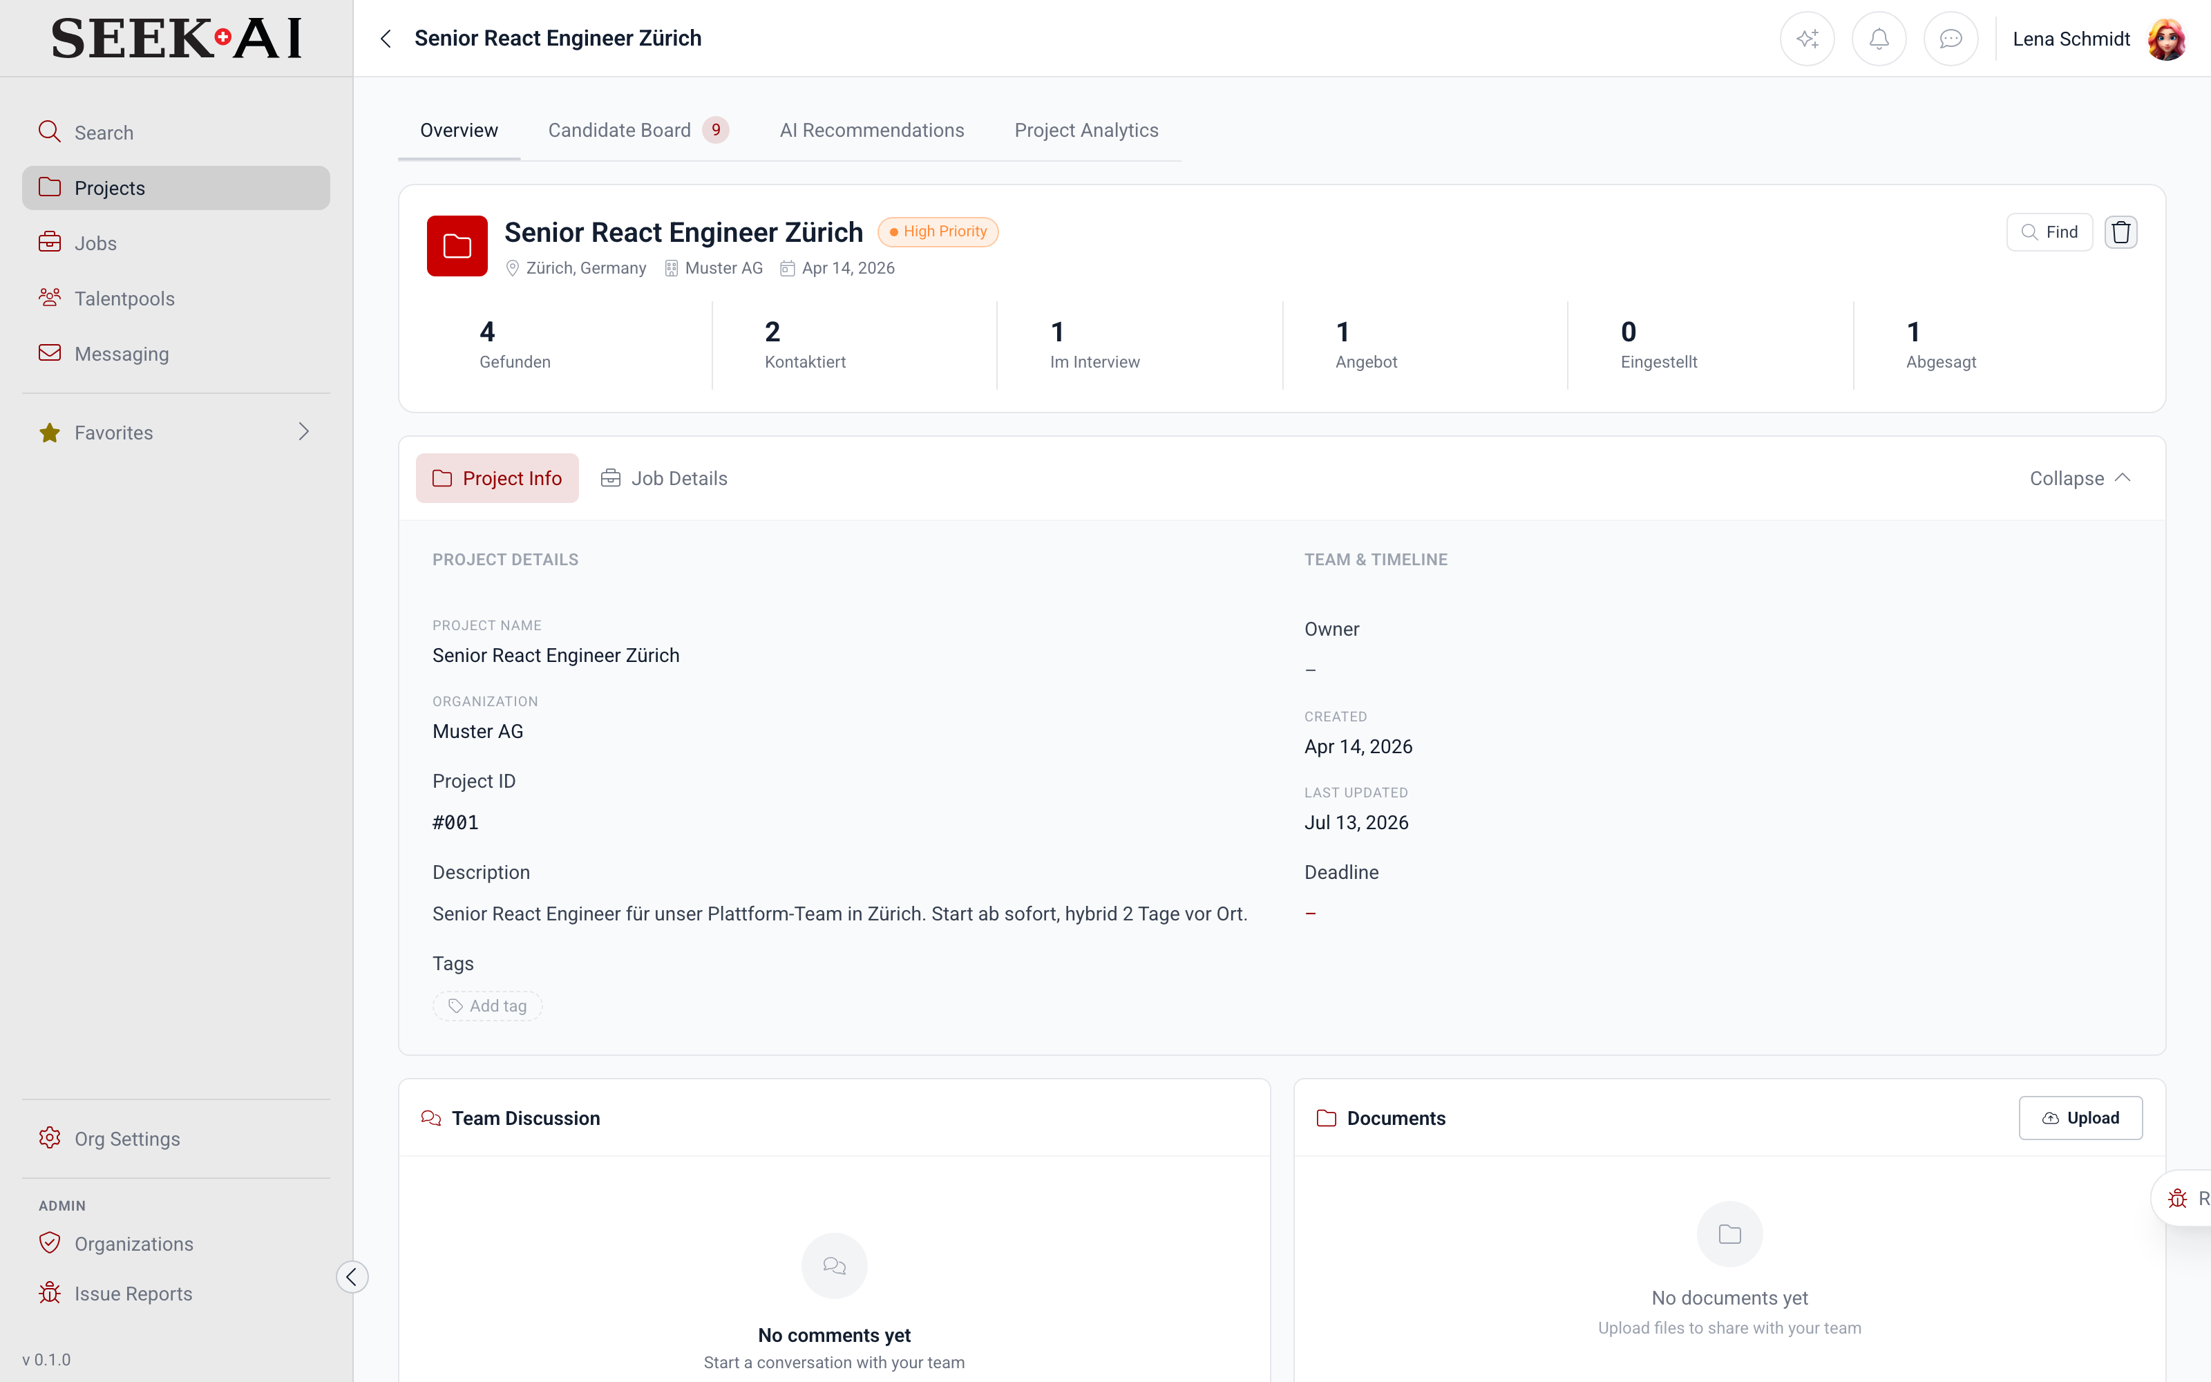Click the High Priority badge

[x=938, y=232]
